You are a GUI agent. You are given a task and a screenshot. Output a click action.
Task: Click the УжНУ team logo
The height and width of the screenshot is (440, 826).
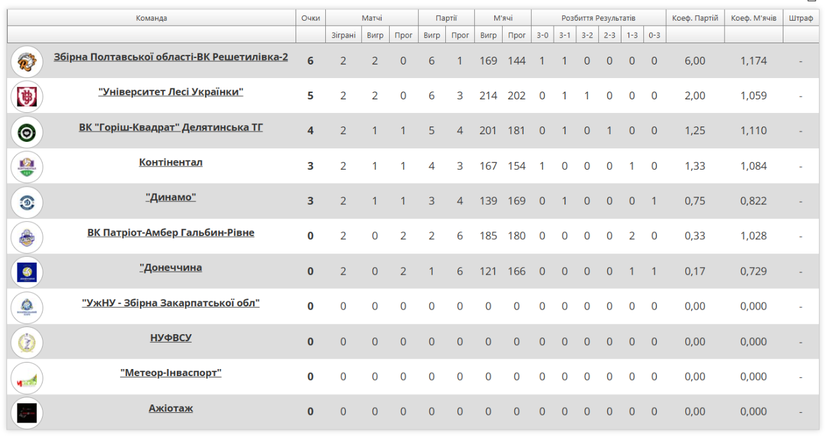(x=27, y=307)
